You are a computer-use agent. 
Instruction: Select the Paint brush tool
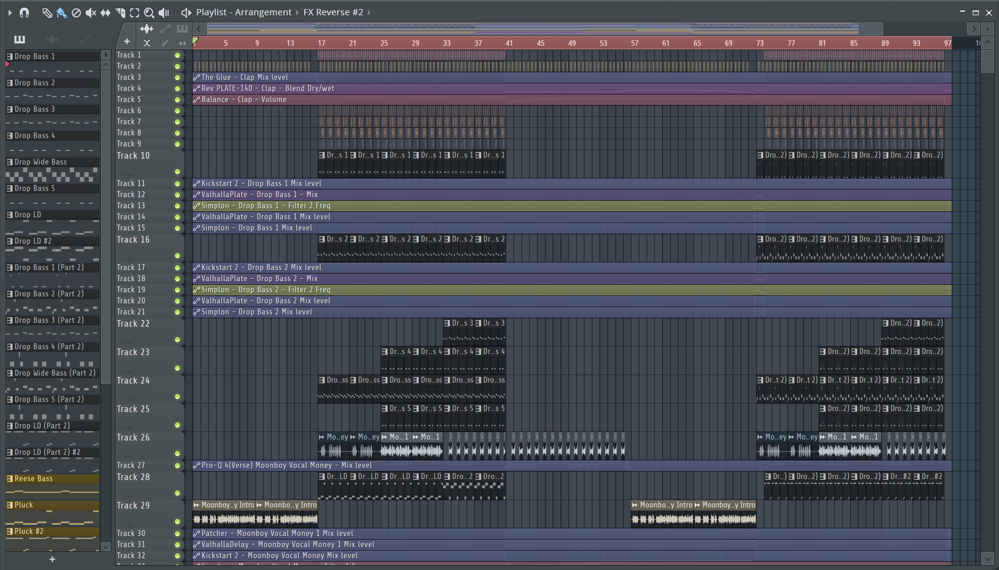(61, 13)
